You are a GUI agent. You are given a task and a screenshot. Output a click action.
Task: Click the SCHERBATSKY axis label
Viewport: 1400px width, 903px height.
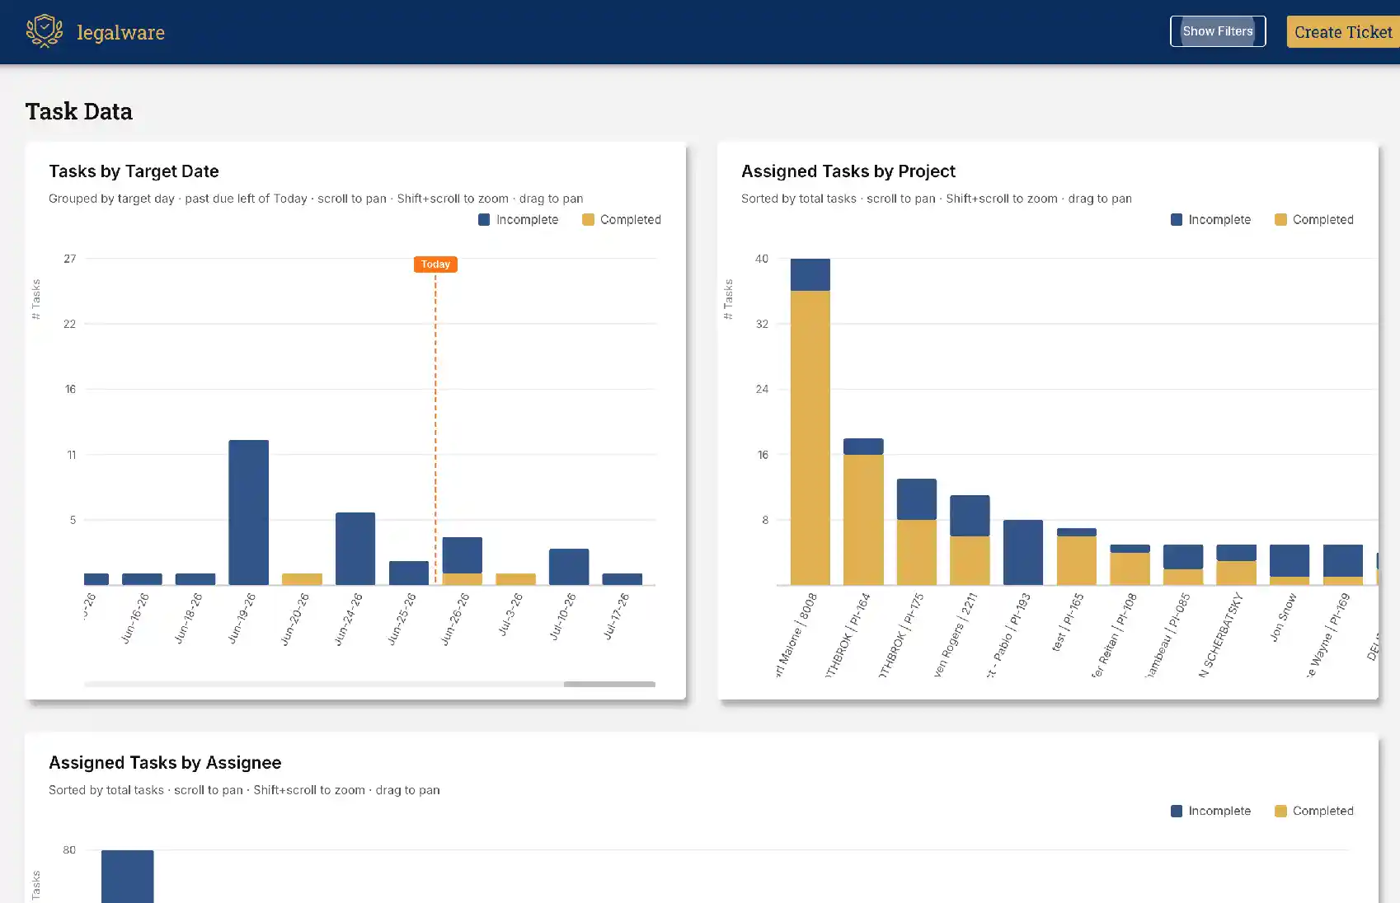pyautogui.click(x=1221, y=634)
